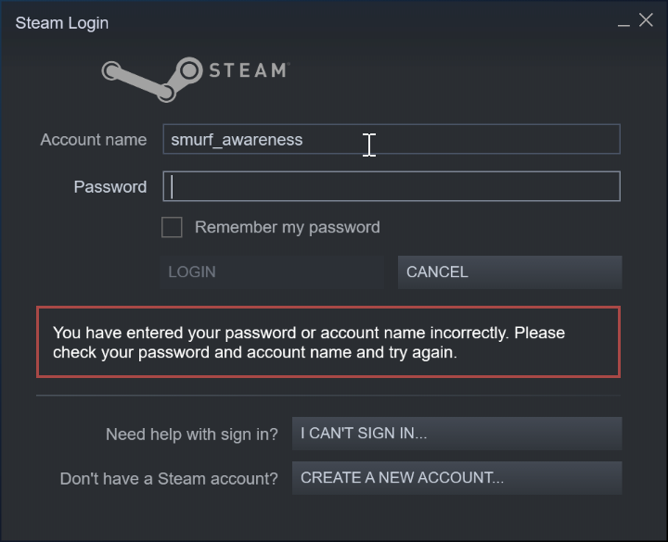Viewport: 668px width, 542px height.
Task: Close the Steam Login window
Action: pyautogui.click(x=646, y=20)
